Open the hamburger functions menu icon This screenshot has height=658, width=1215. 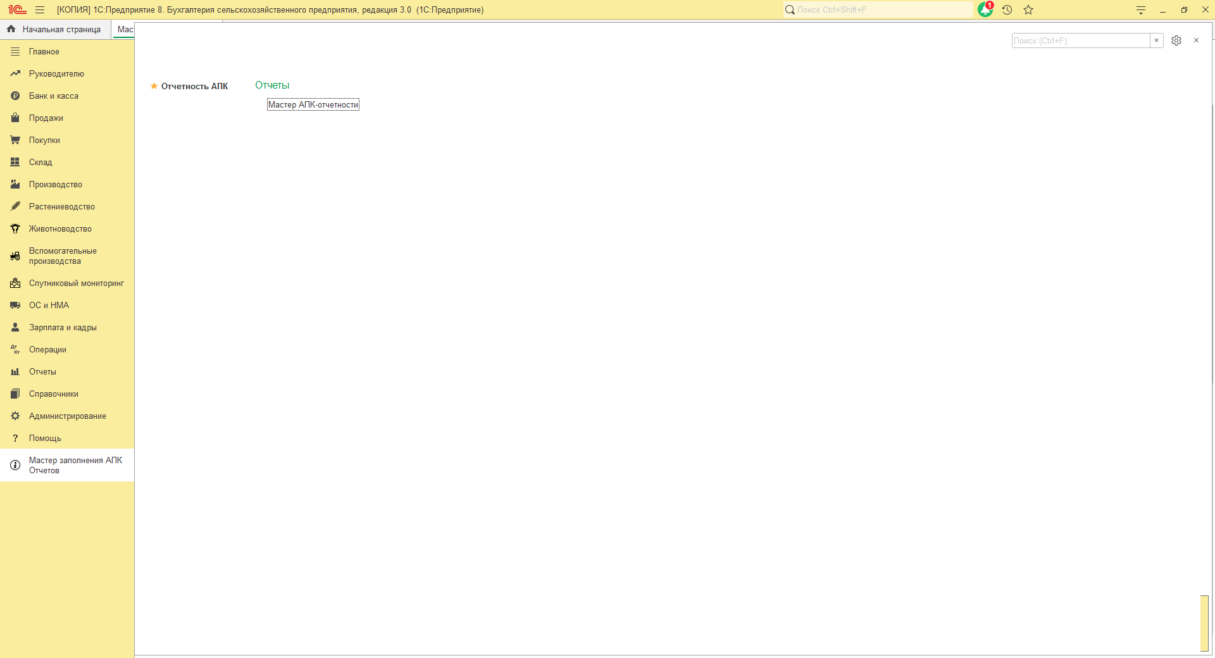click(40, 9)
